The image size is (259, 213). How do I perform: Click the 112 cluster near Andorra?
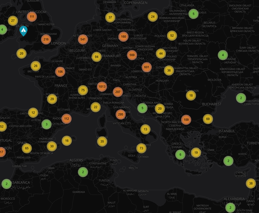click(67, 119)
